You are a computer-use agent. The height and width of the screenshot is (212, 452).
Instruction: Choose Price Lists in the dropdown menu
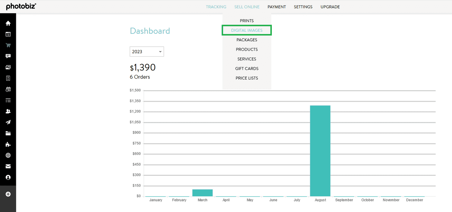click(247, 78)
